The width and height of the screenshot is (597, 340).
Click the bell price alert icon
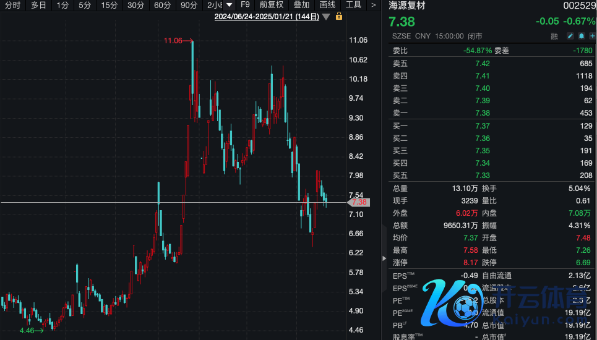point(582,36)
